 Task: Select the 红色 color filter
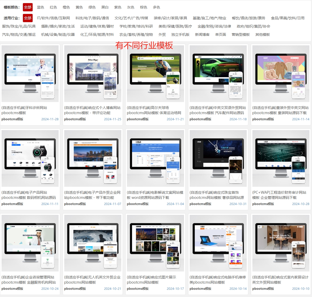point(53,7)
